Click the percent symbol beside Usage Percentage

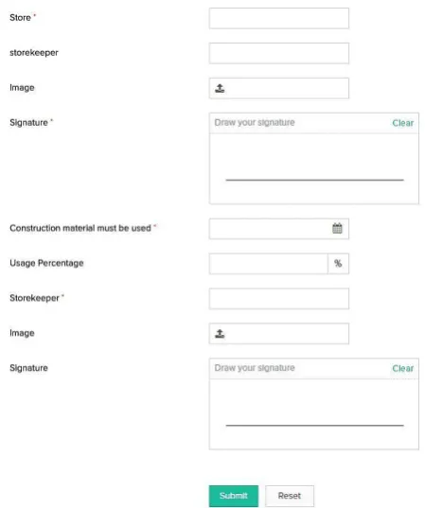click(338, 263)
